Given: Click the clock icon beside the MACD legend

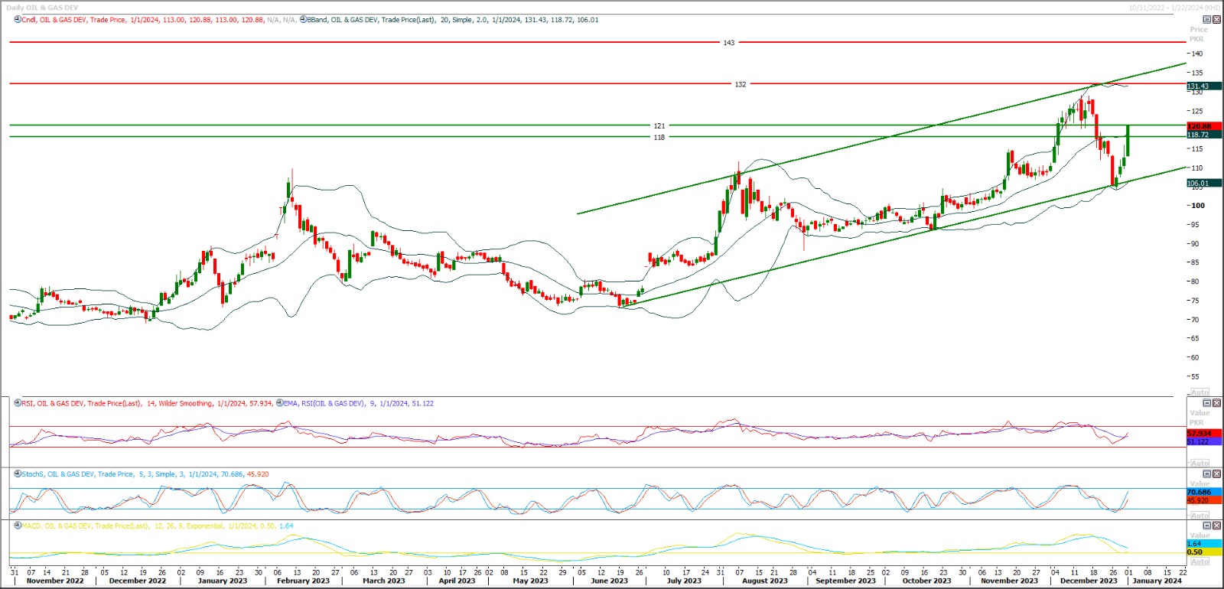Looking at the screenshot, I should pos(17,526).
